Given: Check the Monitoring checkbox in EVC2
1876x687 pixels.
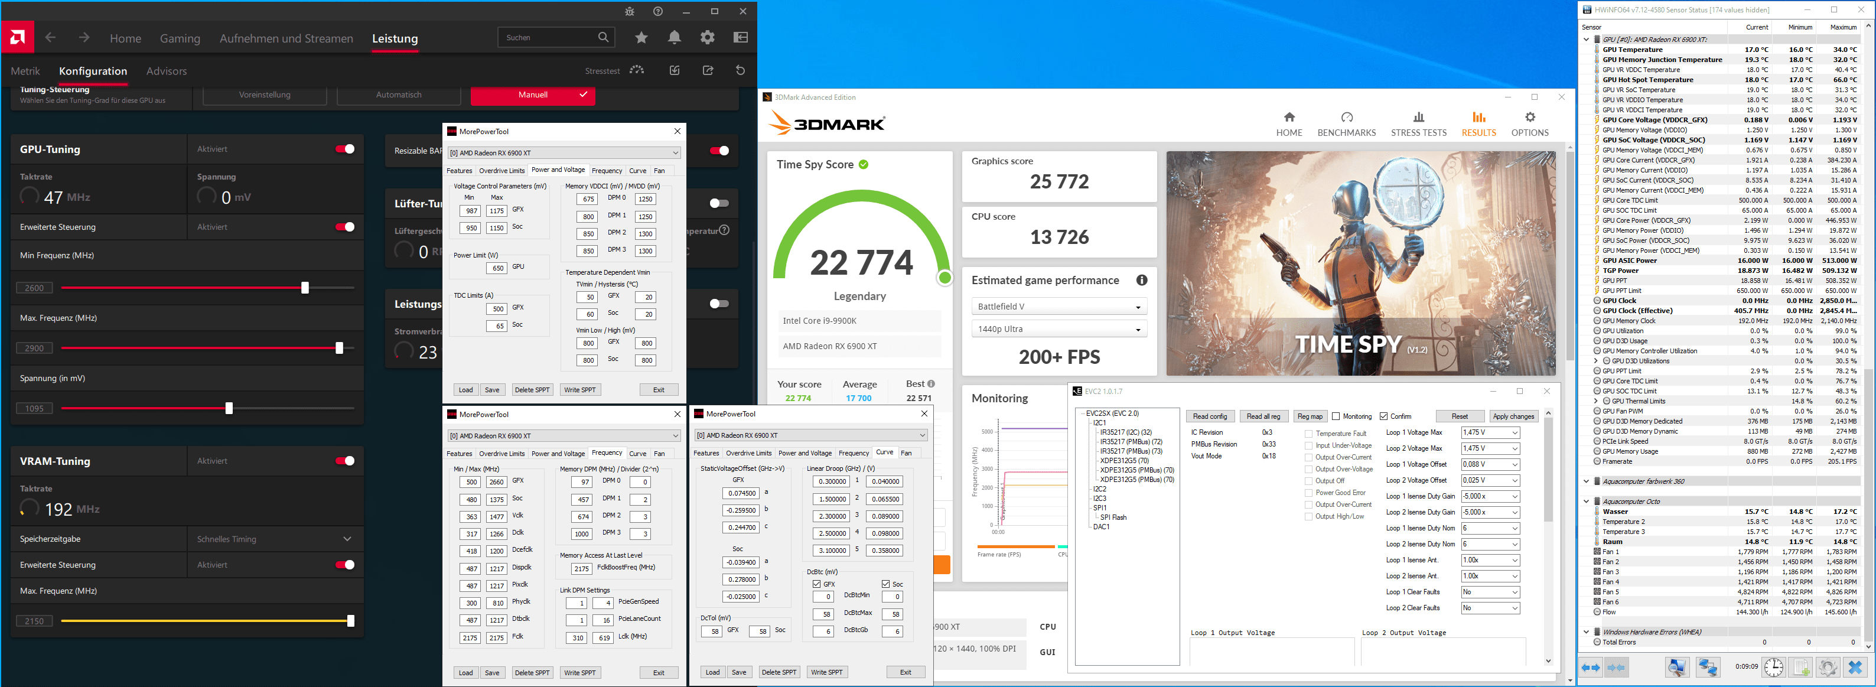Looking at the screenshot, I should pyautogui.click(x=1336, y=416).
